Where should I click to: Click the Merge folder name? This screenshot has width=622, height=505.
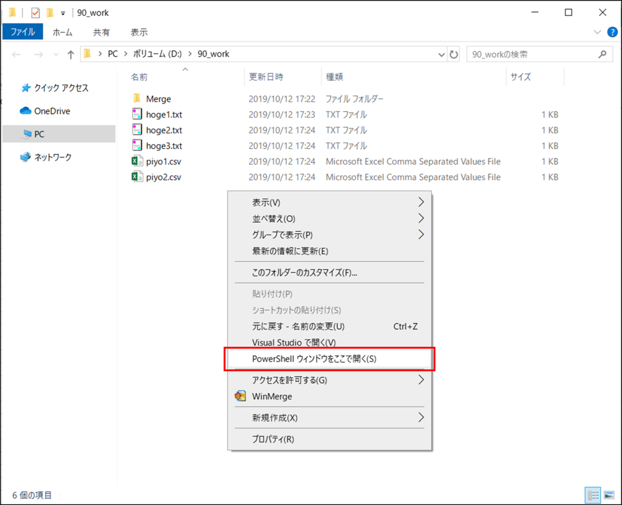(159, 98)
